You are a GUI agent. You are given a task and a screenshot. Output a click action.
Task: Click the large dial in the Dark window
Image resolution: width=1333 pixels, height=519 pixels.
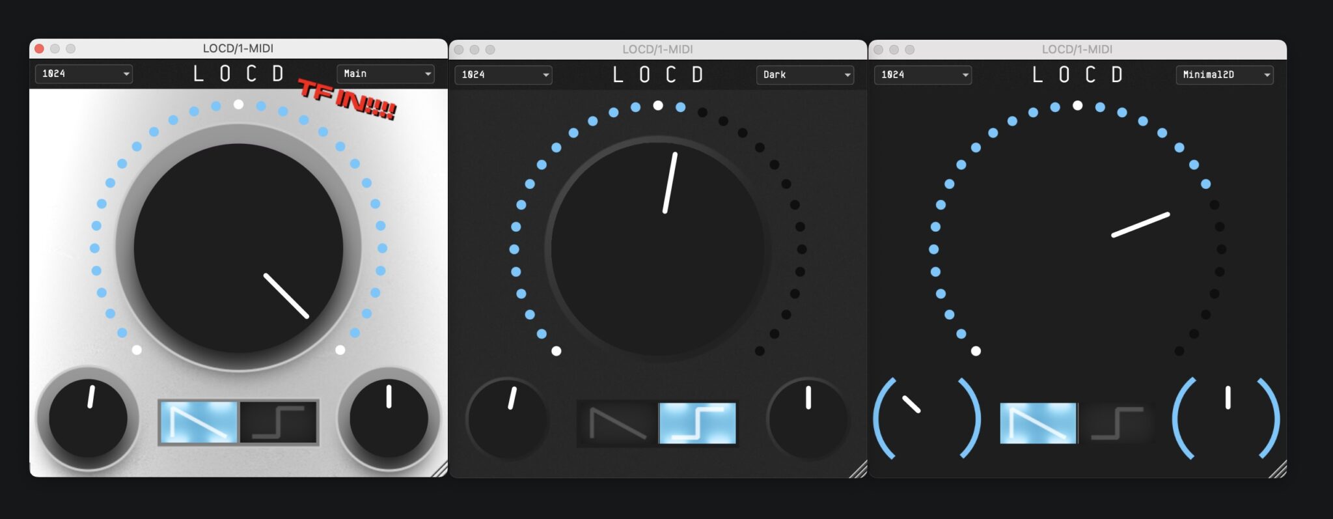click(x=657, y=249)
